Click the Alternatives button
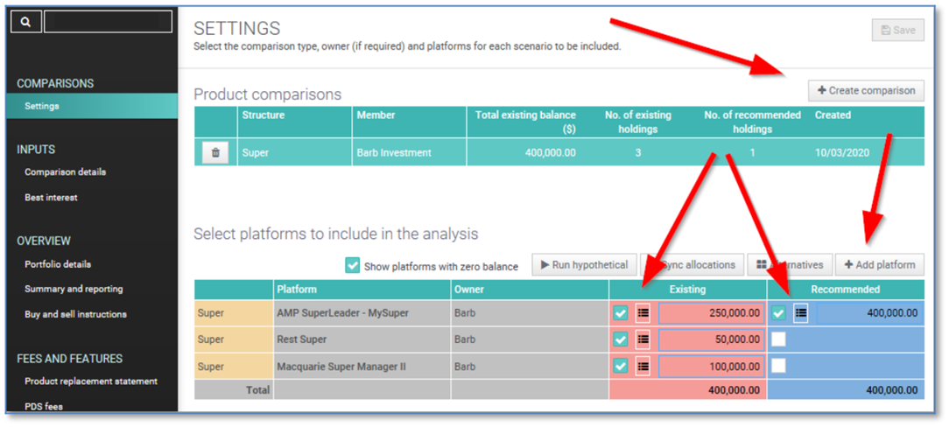The height and width of the screenshot is (427, 949). tap(790, 265)
